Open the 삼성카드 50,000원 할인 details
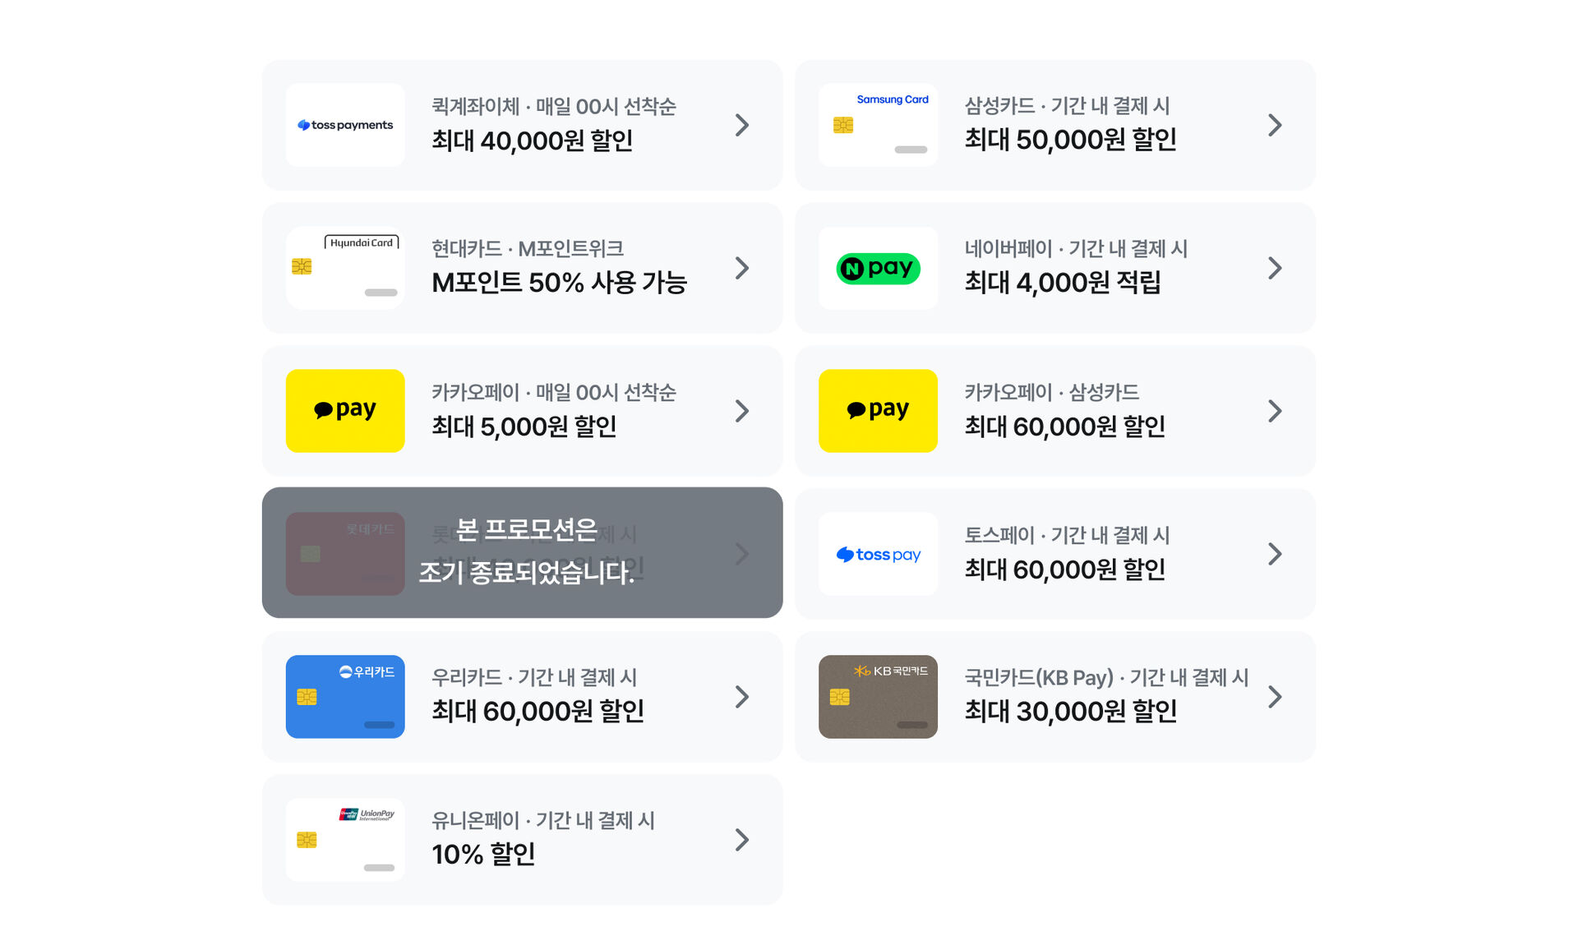Image resolution: width=1578 pixels, height=950 pixels. pos(1055,125)
